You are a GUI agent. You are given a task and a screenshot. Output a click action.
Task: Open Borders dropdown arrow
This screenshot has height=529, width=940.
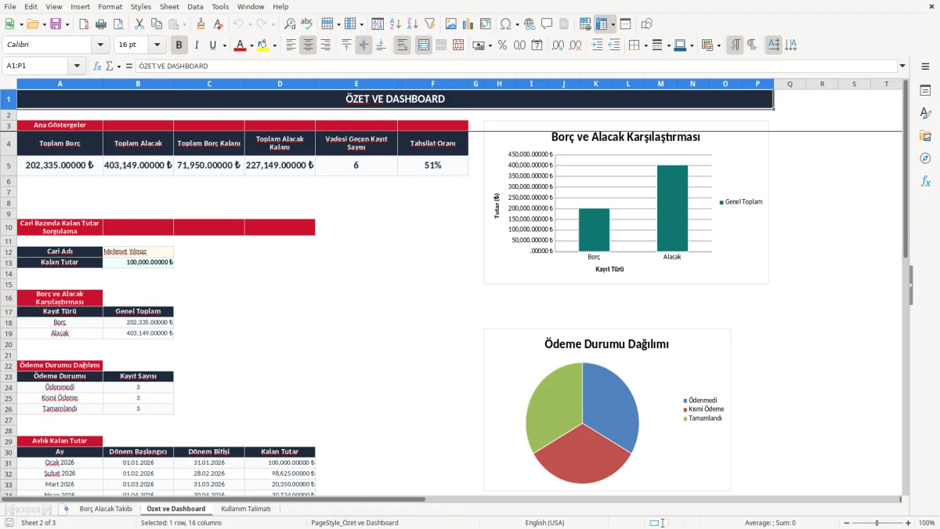(645, 45)
